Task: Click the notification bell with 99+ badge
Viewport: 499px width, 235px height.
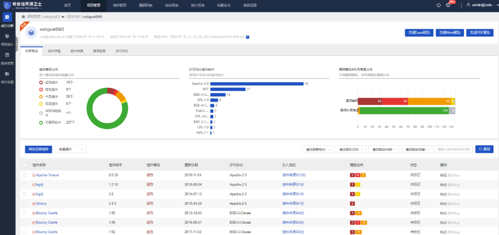Action: pyautogui.click(x=448, y=5)
